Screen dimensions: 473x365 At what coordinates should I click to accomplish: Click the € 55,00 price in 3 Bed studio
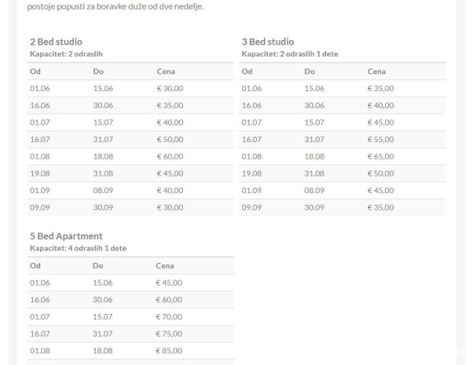(x=380, y=140)
